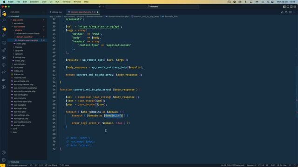Viewport: 298px width, 167px height.
Task: Open PHP language mode selector
Action: point(272,165)
